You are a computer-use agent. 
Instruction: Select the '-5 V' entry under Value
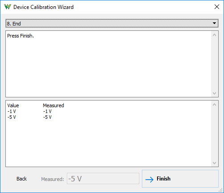pos(12,117)
